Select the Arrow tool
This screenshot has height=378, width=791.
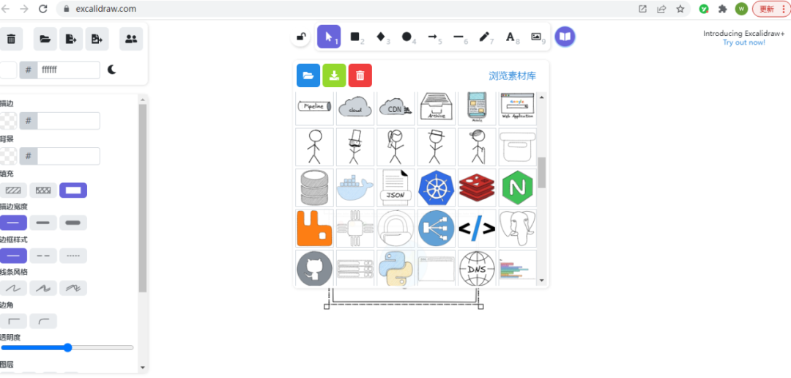(433, 37)
